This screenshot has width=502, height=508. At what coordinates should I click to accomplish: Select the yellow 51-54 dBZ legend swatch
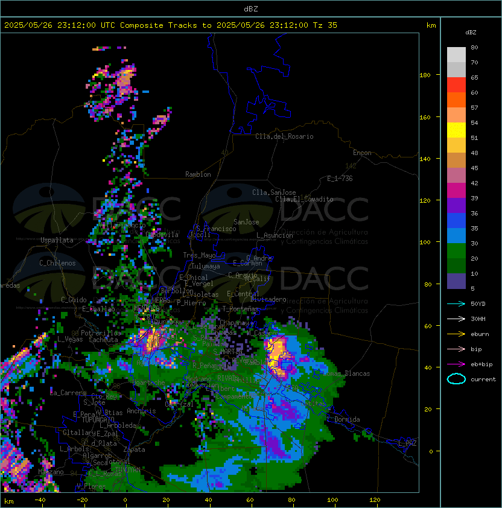click(456, 130)
